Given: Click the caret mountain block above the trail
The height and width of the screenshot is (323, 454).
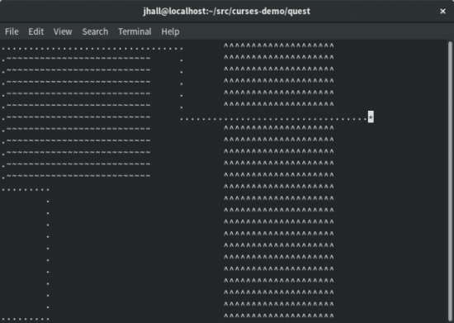Looking at the screenshot, I should [279, 74].
